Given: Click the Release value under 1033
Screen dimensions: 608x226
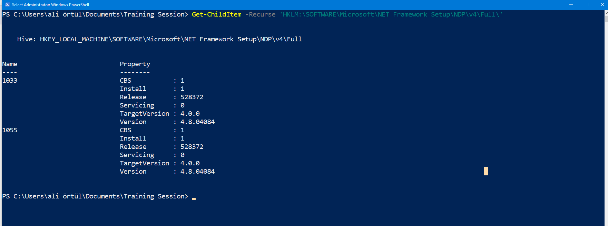Looking at the screenshot, I should [x=192, y=97].
